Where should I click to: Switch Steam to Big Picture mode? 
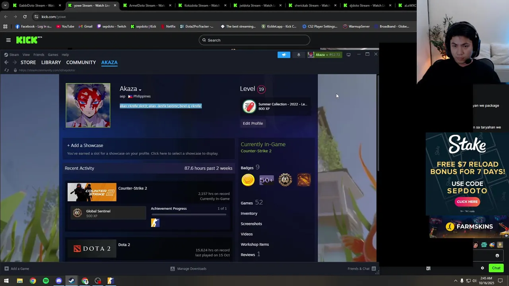pyautogui.click(x=349, y=55)
